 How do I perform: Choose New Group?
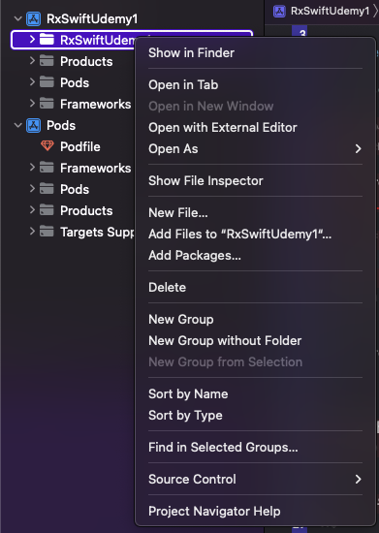point(181,320)
